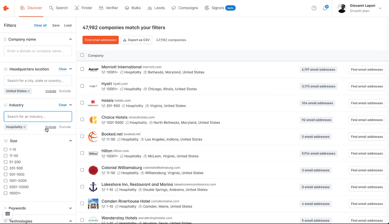Image resolution: width=389 pixels, height=224 pixels.
Task: Select the Choice Hotels row checkbox
Action: click(82, 119)
